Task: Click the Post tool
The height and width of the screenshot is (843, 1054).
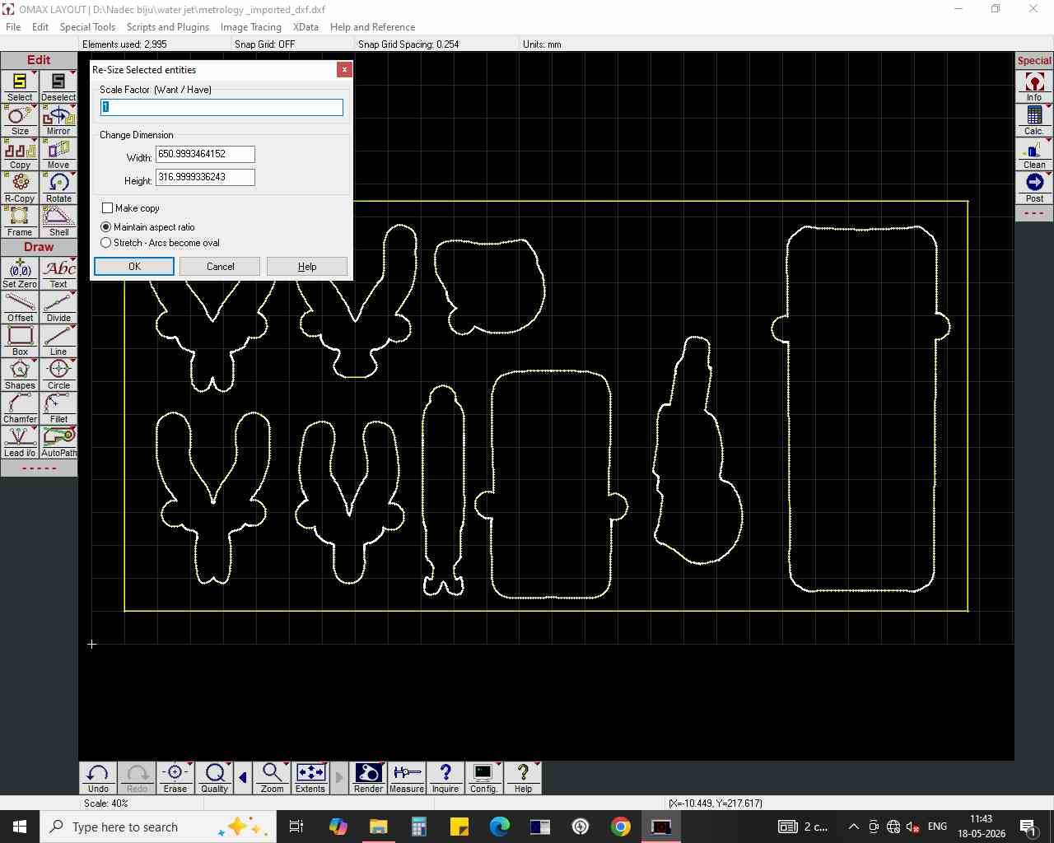Action: [x=1034, y=188]
